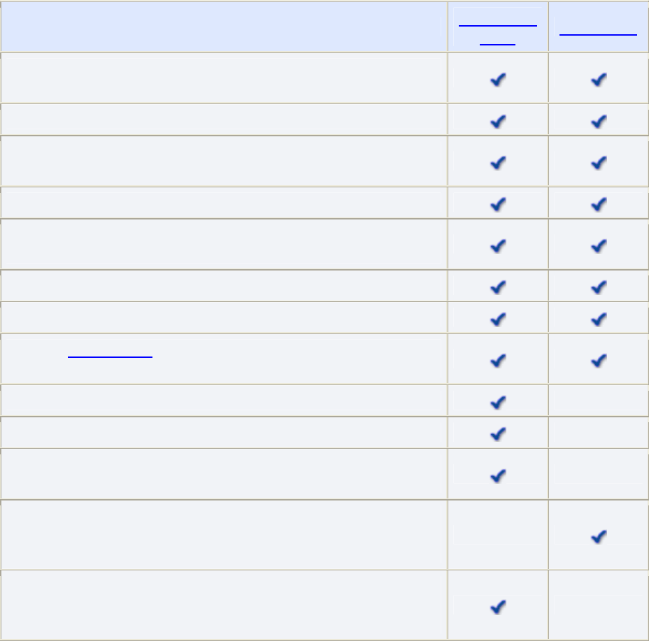Viewport: 649px width, 641px height.
Task: Click the empty middle-column cell in twelfth row
Action: [498, 535]
